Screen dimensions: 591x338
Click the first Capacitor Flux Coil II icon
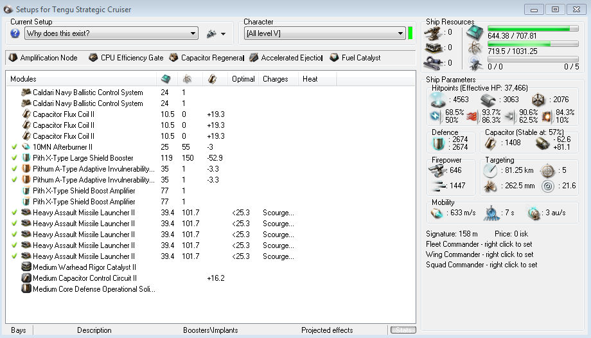[x=26, y=114]
